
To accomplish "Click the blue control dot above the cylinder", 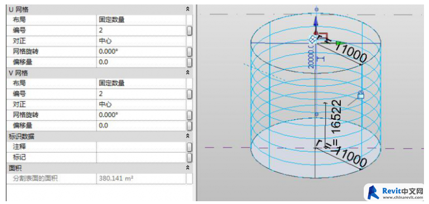I will [316, 9].
